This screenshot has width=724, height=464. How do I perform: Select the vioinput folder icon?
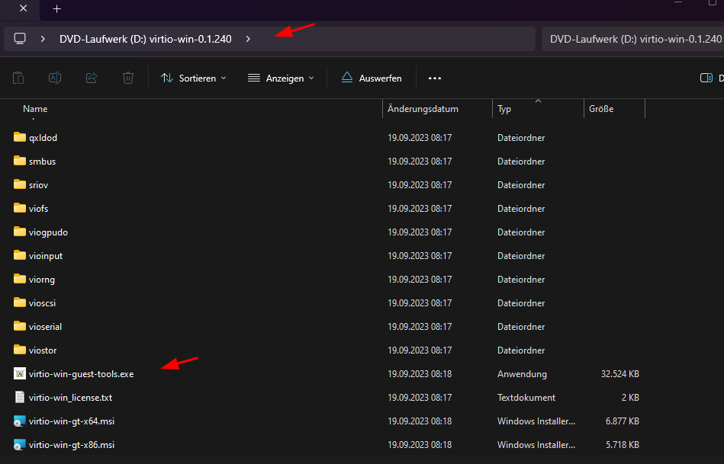(19, 255)
